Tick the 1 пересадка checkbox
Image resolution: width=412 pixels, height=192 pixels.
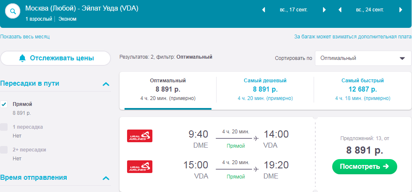click(4, 127)
